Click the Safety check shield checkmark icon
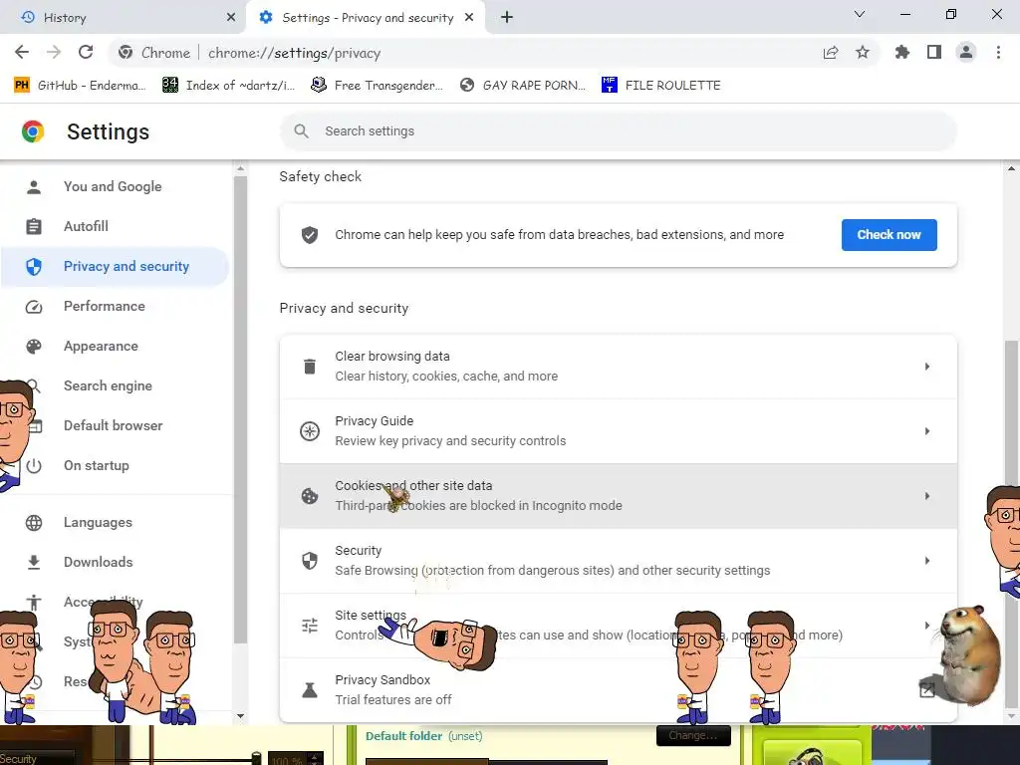Screen dimensions: 1020x765 pos(310,235)
